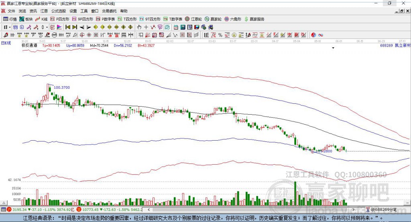Select the V-shaped zigzag line tool
Viewport: 411px width, 222px height.
[x=175, y=35]
